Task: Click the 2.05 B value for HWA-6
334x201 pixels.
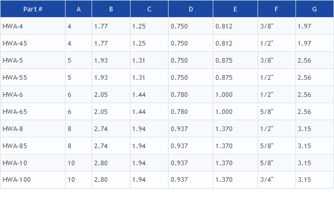Action: click(x=101, y=95)
